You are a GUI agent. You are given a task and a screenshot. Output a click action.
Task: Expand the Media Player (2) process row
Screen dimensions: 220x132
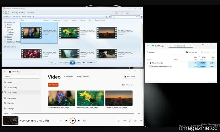pyautogui.click(x=148, y=63)
